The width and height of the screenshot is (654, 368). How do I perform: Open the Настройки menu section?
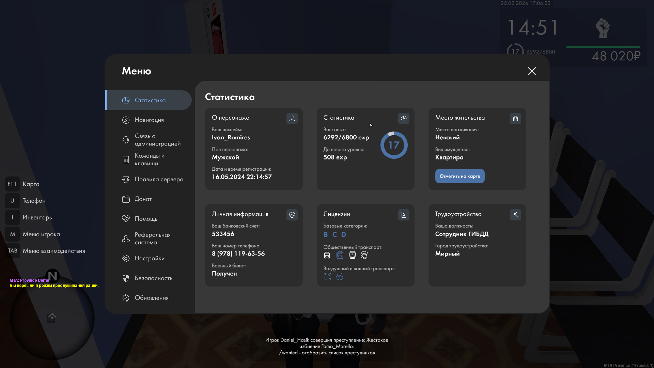(x=149, y=258)
